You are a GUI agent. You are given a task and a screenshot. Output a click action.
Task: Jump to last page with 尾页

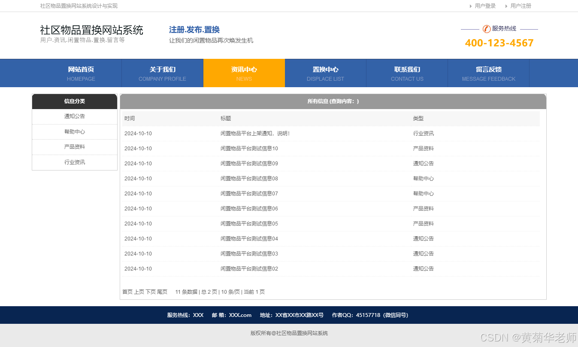pyautogui.click(x=162, y=292)
